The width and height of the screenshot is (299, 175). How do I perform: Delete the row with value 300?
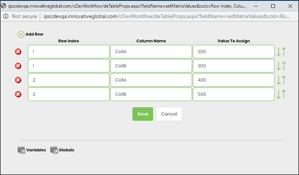(x=18, y=66)
